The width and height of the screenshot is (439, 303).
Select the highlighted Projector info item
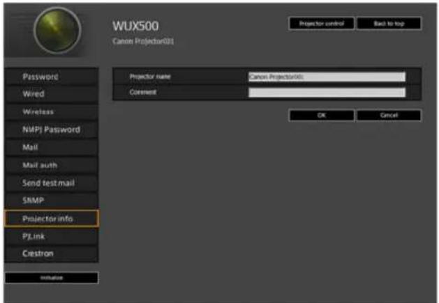(x=52, y=218)
